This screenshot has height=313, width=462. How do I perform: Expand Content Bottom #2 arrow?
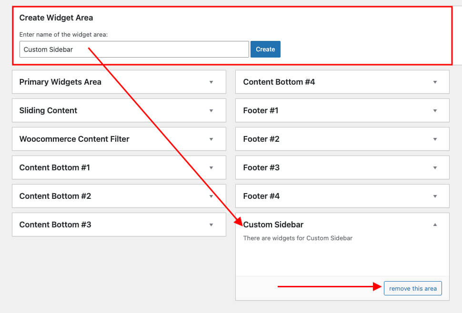tap(211, 196)
